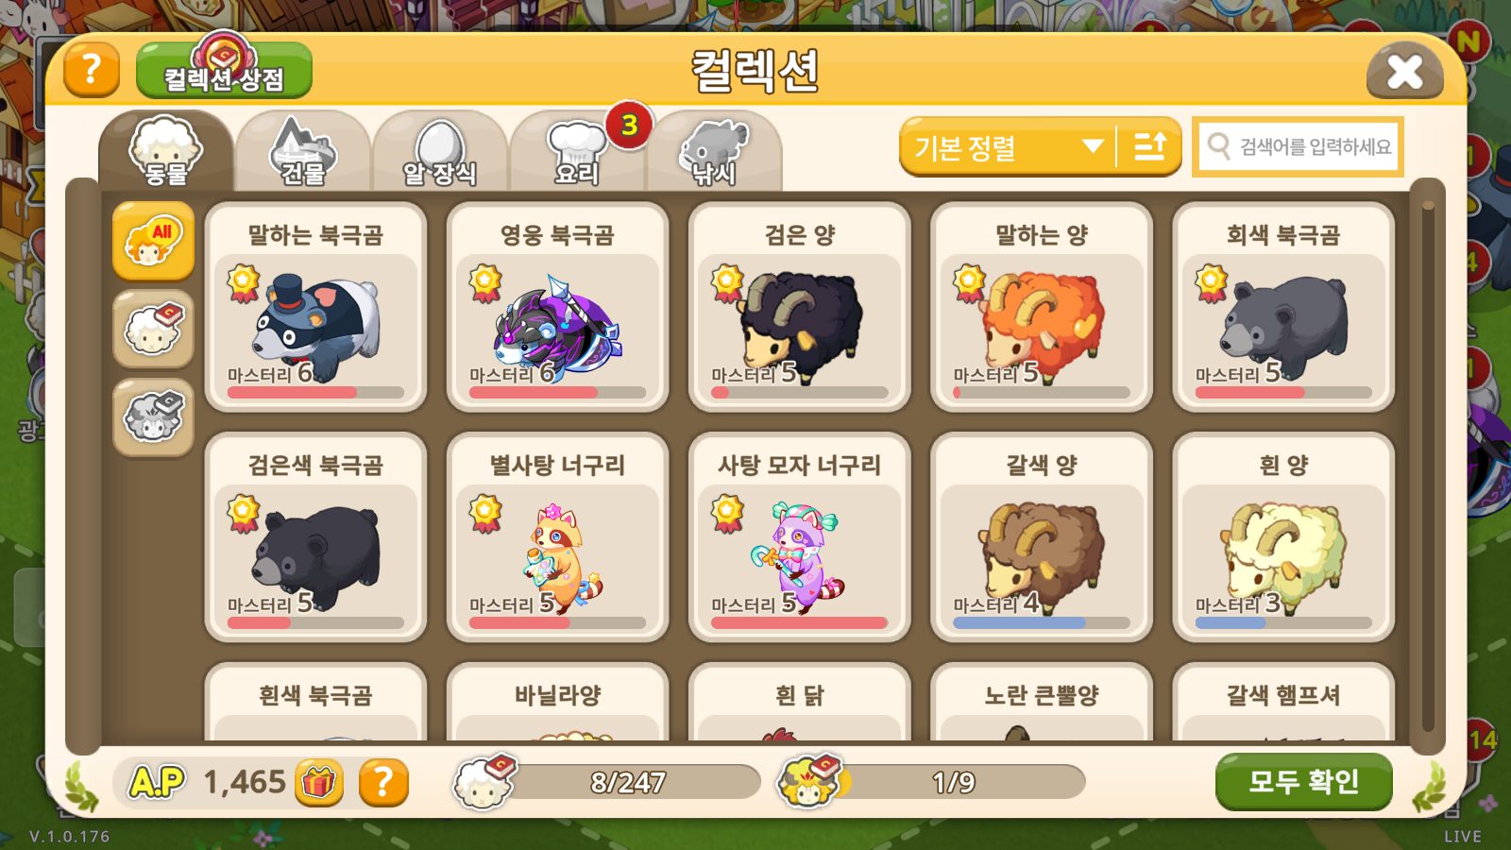Open the 말하는 북극곰 card
This screenshot has height=850, width=1511.
pos(315,307)
